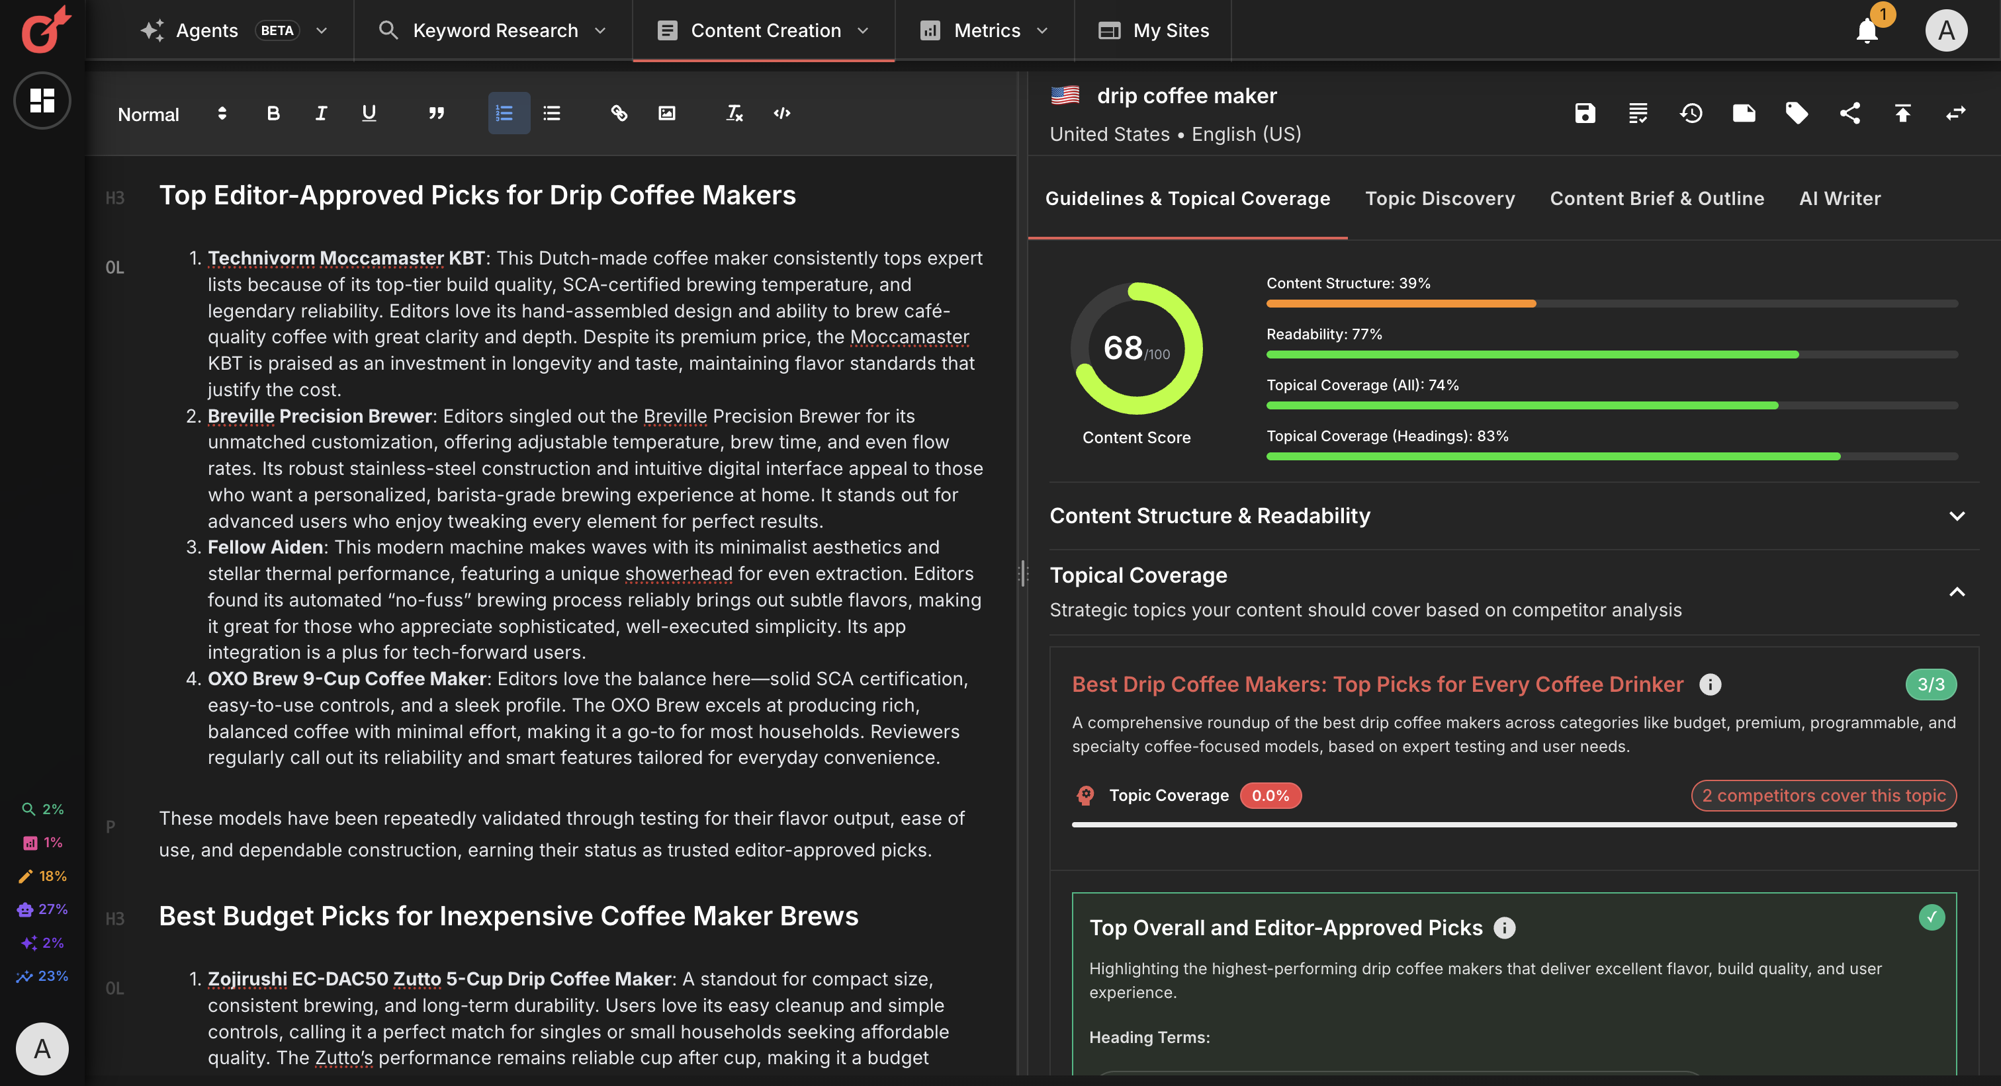Apply italic formatting
This screenshot has height=1086, width=2001.
pos(320,113)
